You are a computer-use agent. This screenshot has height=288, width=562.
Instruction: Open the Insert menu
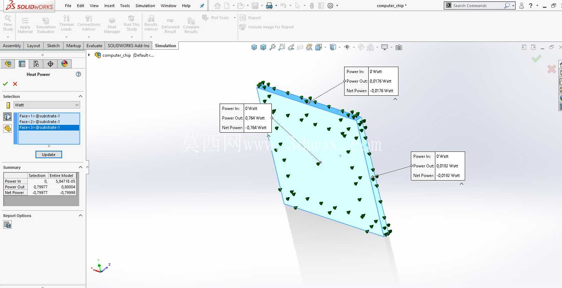pyautogui.click(x=109, y=6)
